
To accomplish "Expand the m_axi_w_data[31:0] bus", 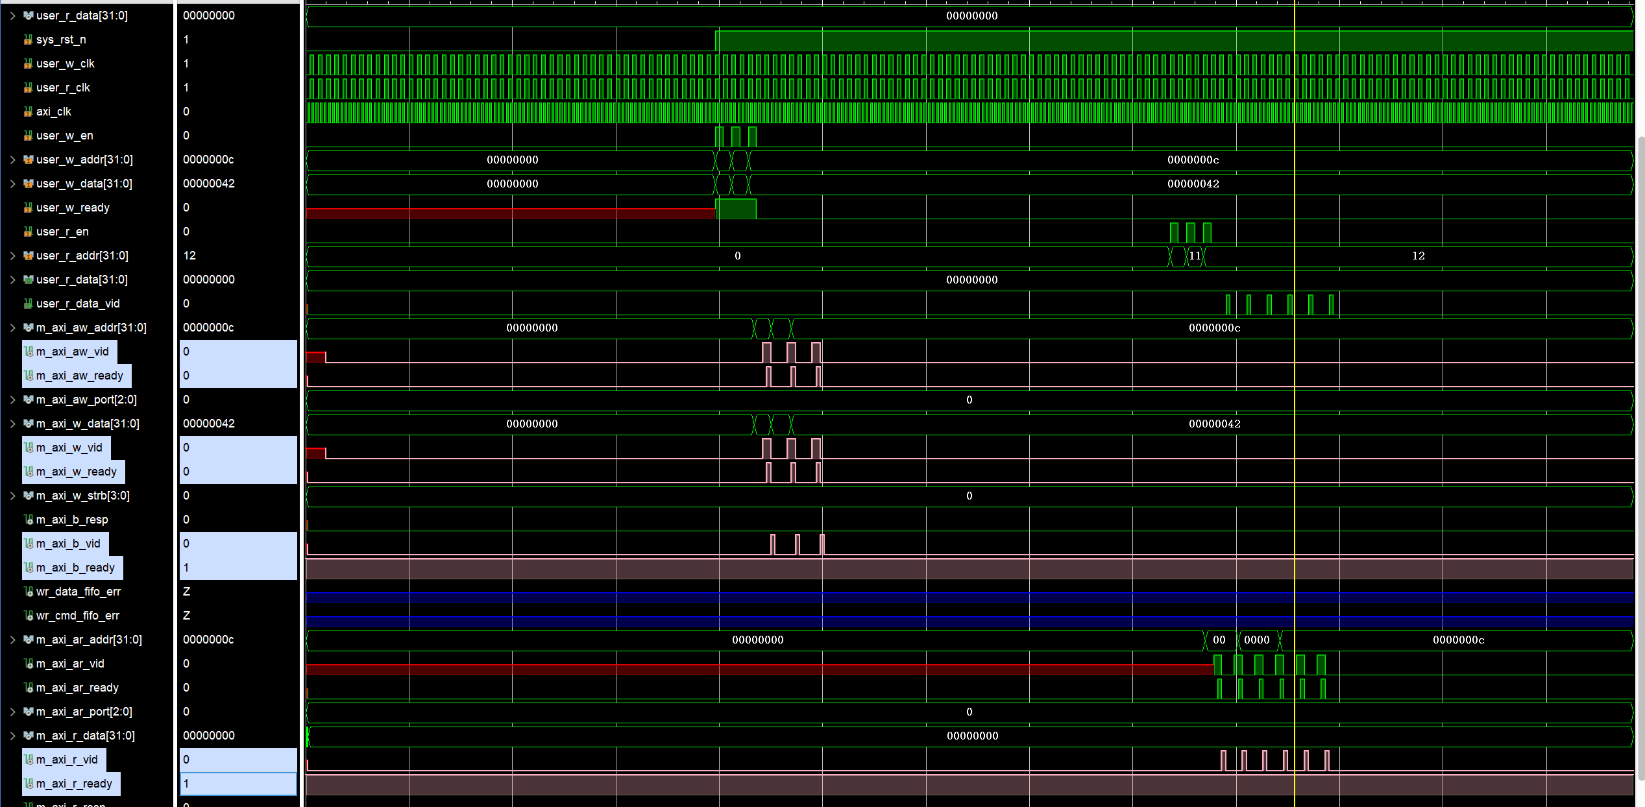I will (12, 424).
